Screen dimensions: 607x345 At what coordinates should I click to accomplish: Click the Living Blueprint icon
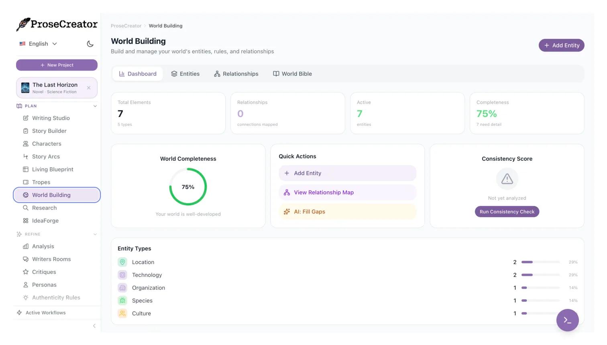(x=26, y=169)
